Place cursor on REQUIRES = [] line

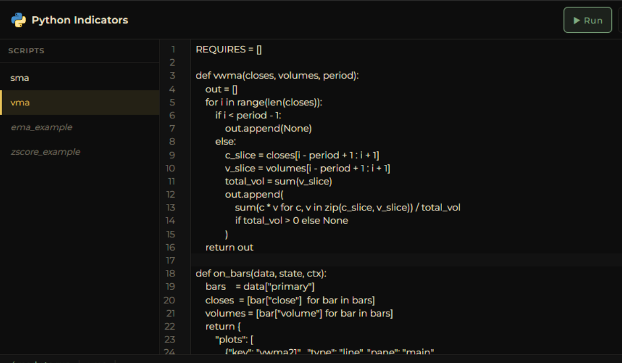tap(229, 49)
